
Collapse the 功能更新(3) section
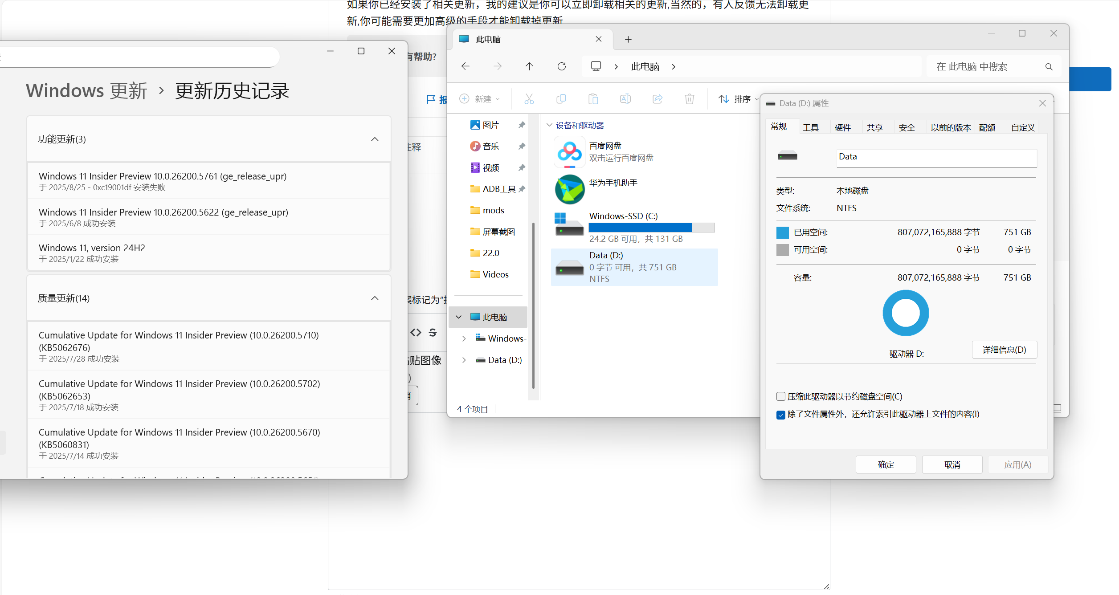(x=375, y=139)
